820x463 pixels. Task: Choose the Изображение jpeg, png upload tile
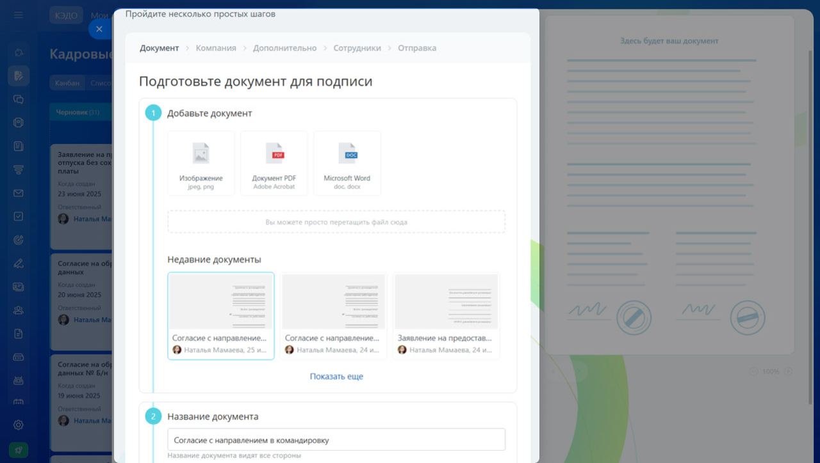201,163
